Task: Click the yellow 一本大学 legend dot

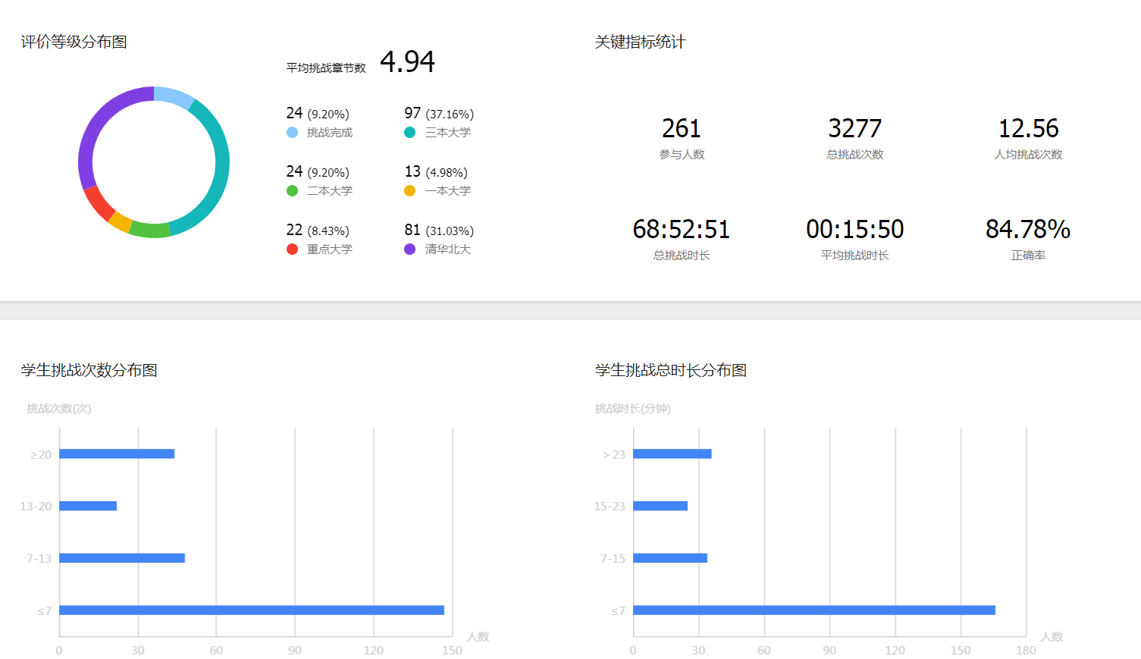Action: pyautogui.click(x=409, y=191)
